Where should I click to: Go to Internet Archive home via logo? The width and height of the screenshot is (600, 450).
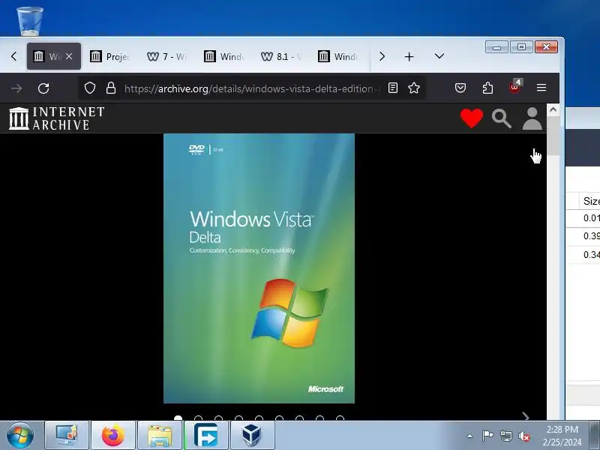coord(57,118)
